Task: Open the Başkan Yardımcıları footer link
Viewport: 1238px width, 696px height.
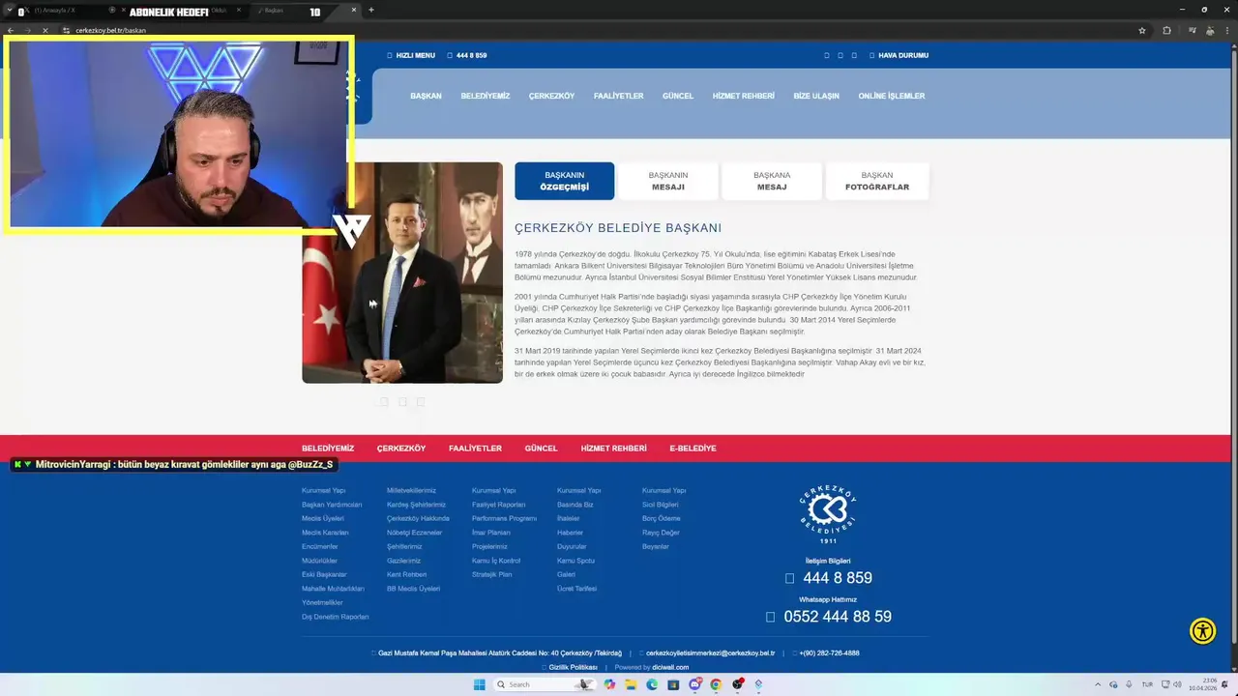Action: point(332,505)
